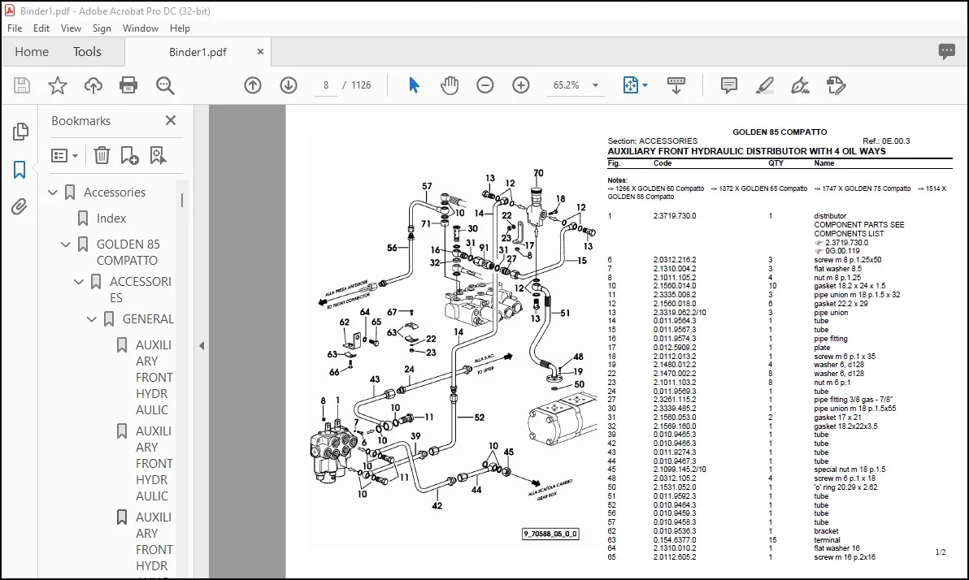Open the Edit menu
The width and height of the screenshot is (969, 580).
tap(41, 28)
